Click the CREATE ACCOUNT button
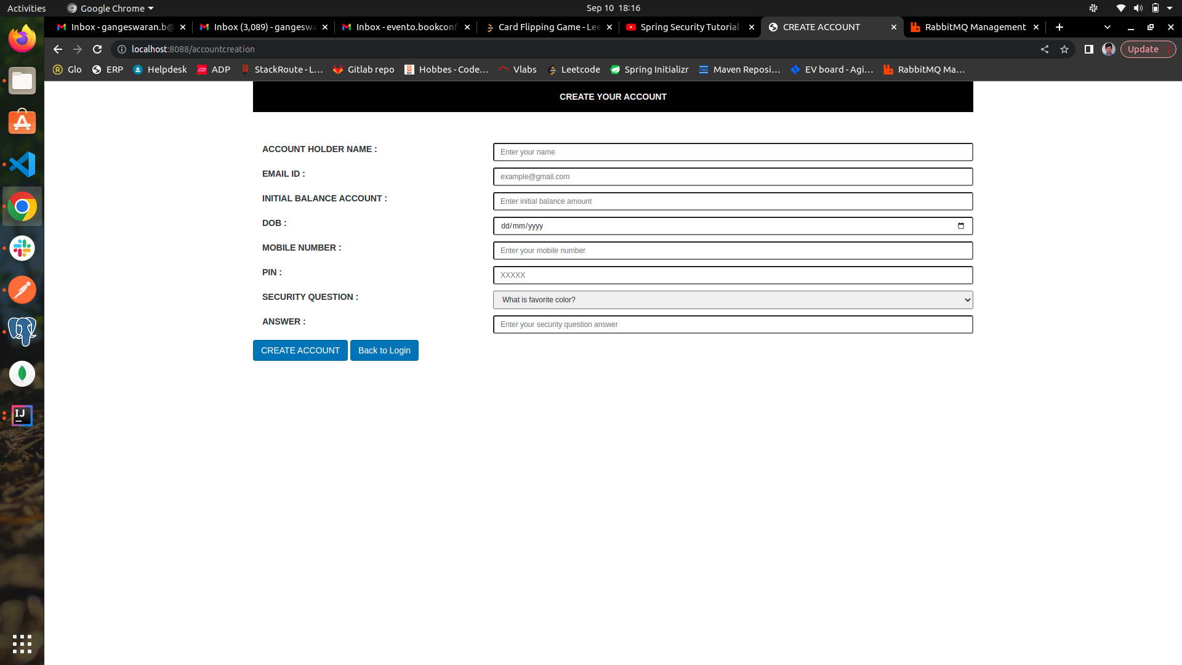The image size is (1182, 665). pyautogui.click(x=300, y=350)
